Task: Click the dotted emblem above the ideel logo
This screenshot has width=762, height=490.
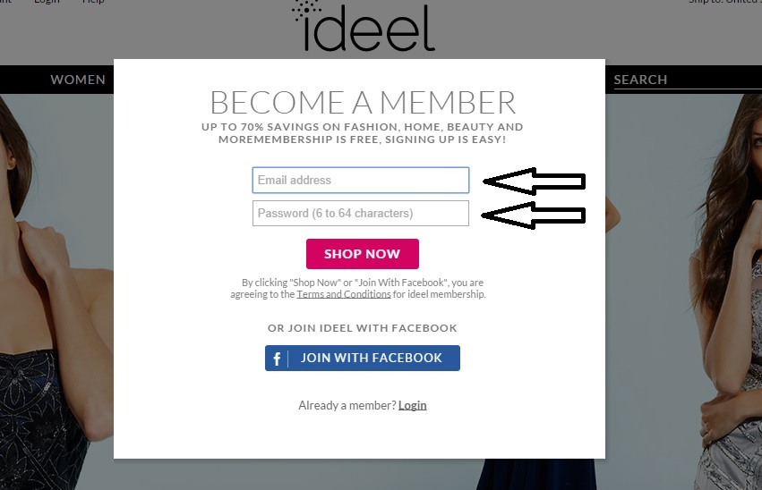Action: click(307, 9)
